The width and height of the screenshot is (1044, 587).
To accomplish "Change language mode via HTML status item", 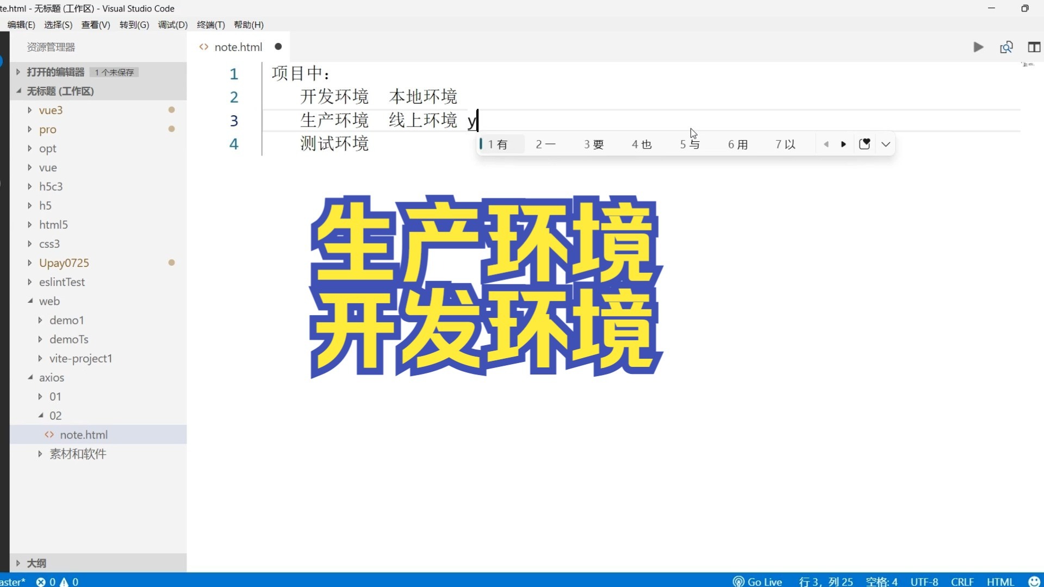I will 1000,582.
